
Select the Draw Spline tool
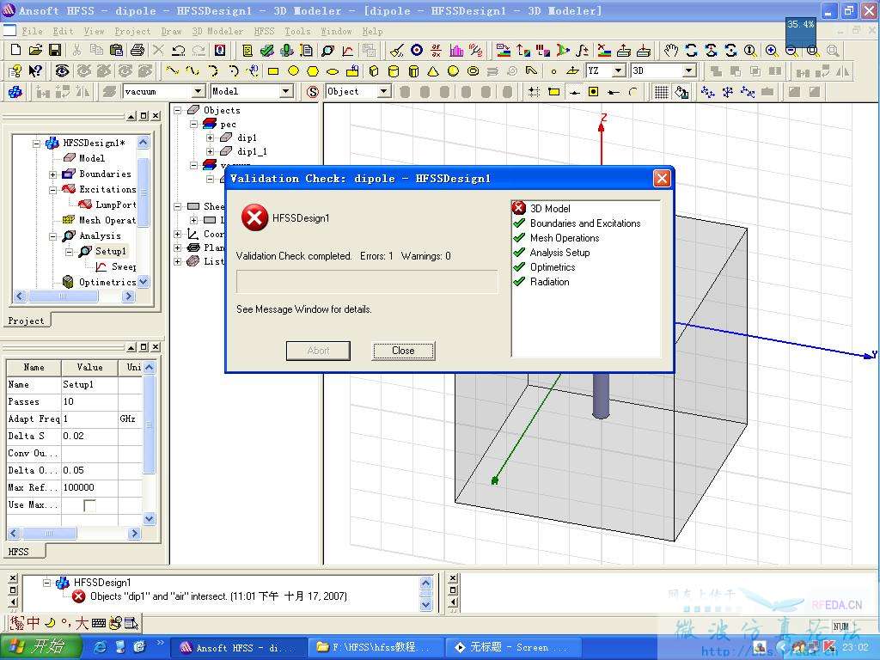(x=192, y=70)
